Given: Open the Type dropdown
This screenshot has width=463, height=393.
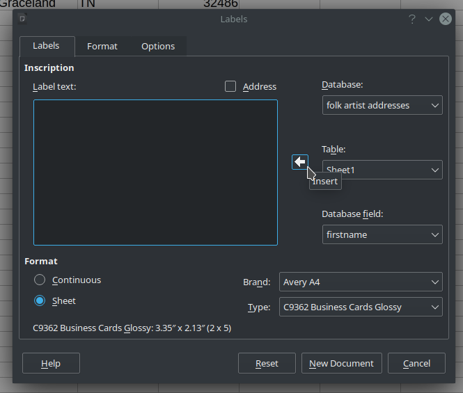Looking at the screenshot, I should point(361,307).
